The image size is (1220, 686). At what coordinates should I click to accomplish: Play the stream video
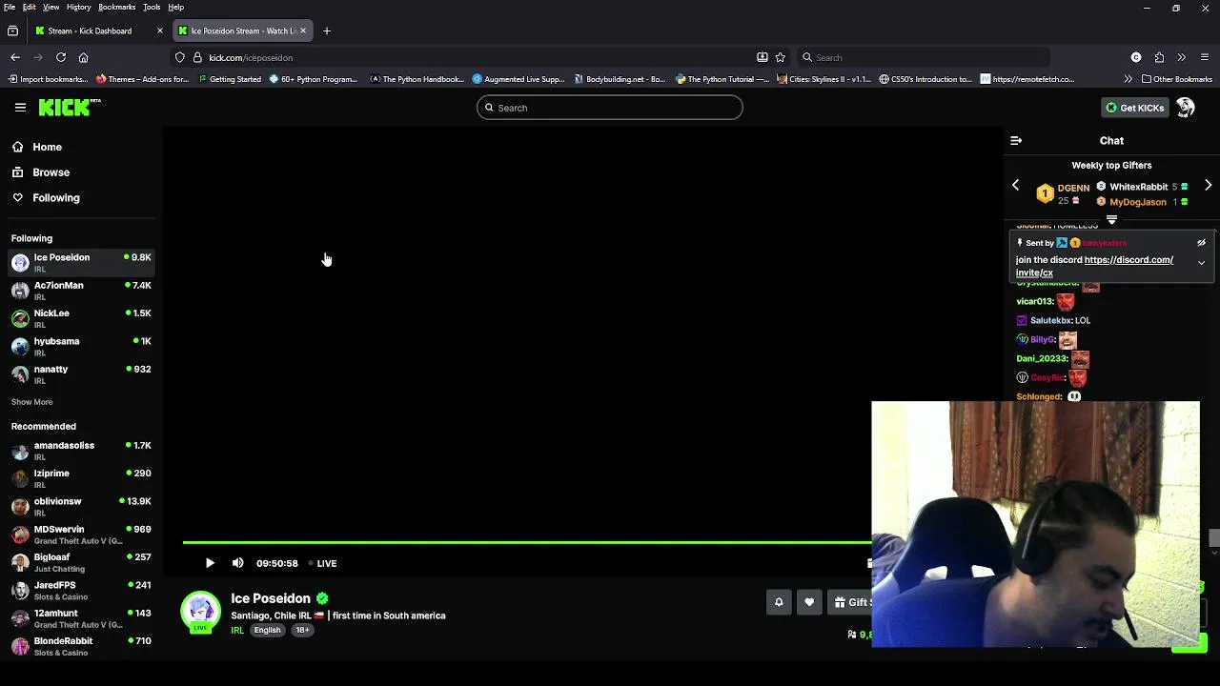210,563
